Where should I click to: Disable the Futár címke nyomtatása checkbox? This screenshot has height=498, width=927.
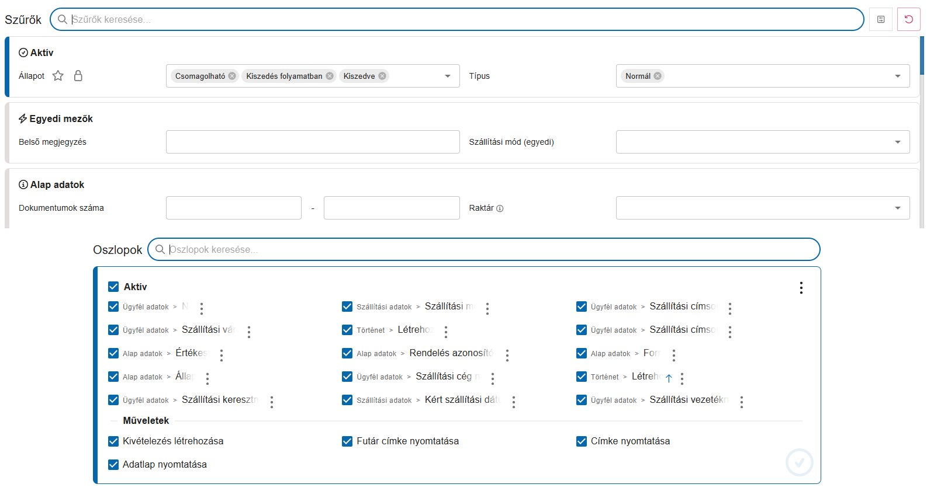347,441
